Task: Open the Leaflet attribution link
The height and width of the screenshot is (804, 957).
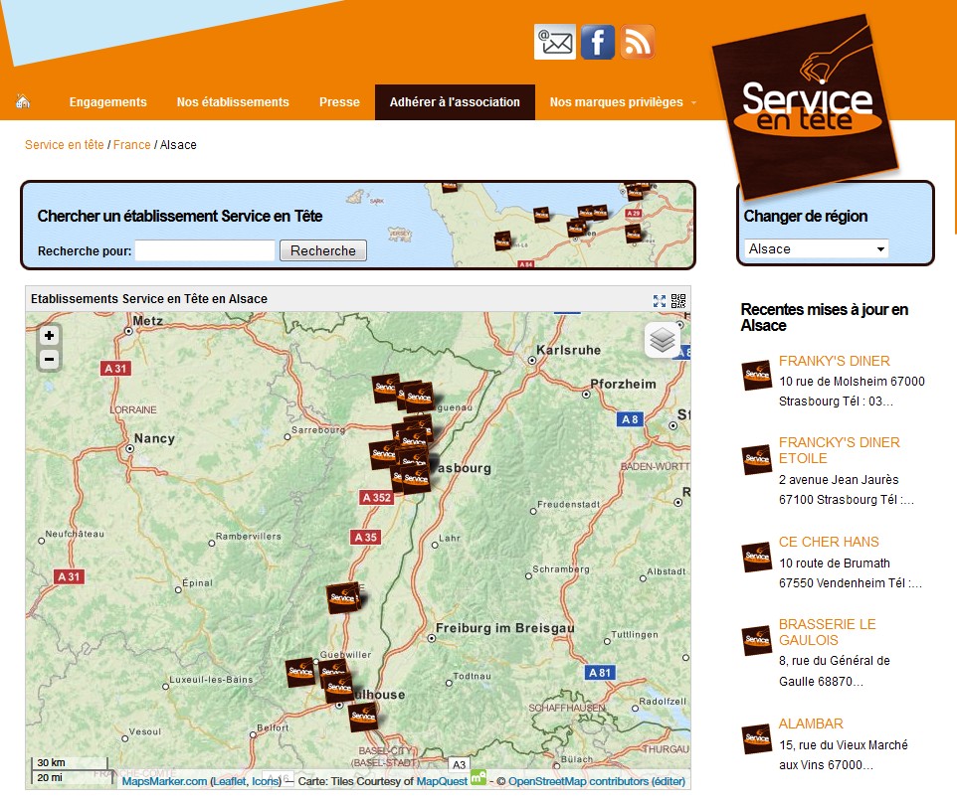Action: pyautogui.click(x=230, y=781)
